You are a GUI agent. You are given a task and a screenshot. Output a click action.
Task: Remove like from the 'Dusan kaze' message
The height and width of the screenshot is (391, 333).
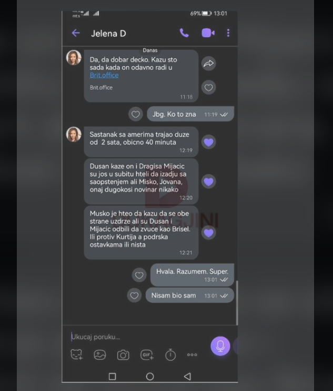(x=209, y=181)
